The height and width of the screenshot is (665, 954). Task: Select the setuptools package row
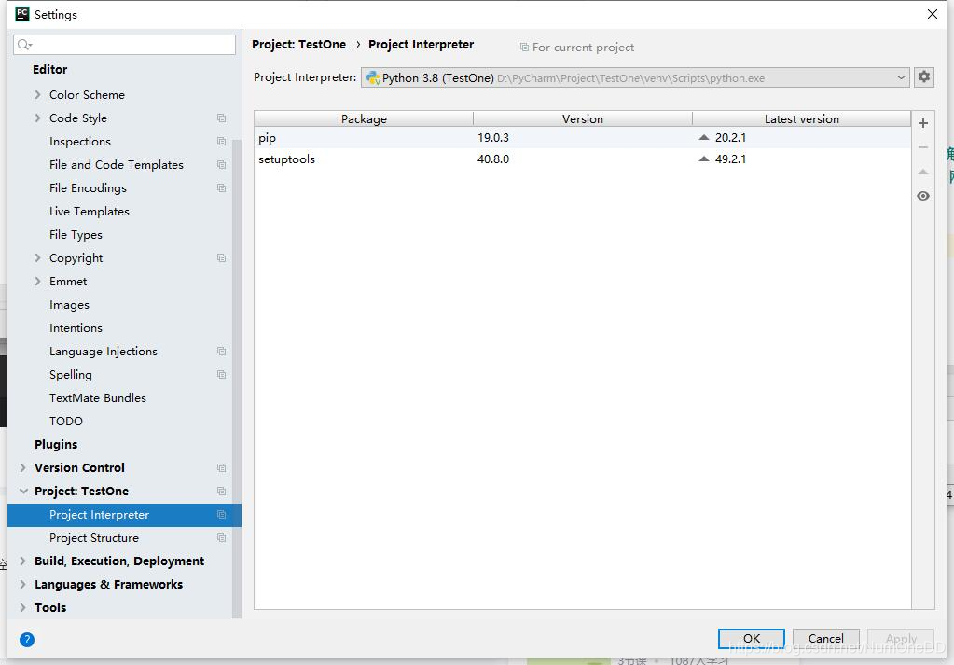[582, 159]
